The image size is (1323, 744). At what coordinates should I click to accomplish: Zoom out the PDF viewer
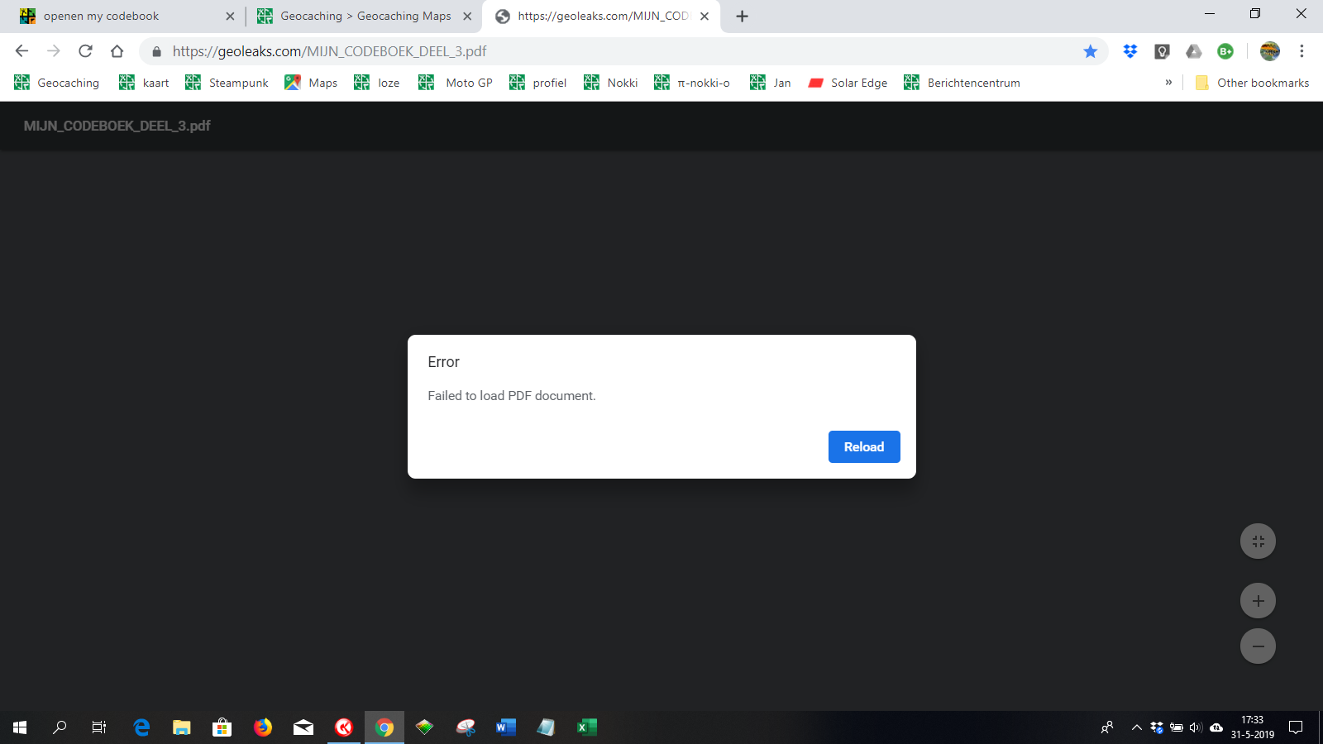click(1258, 646)
